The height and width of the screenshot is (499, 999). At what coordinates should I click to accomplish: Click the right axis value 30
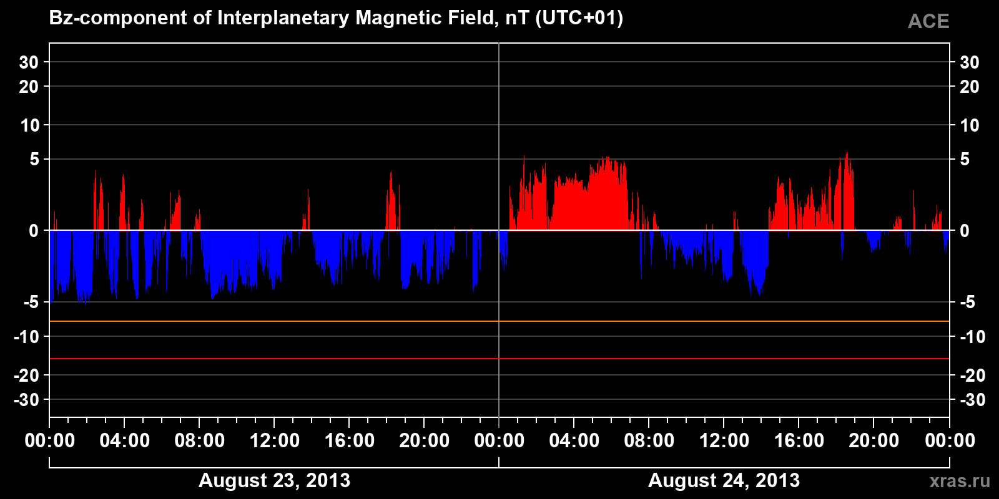click(x=969, y=62)
